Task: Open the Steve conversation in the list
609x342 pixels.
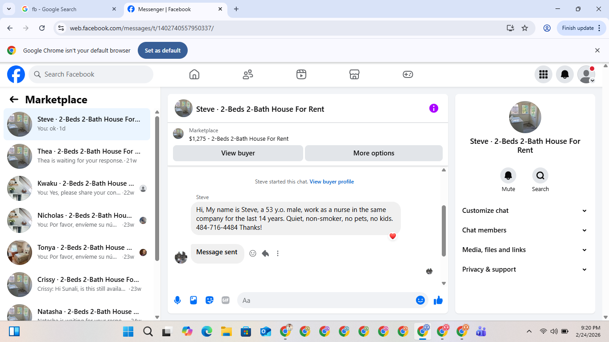Action: (77, 124)
